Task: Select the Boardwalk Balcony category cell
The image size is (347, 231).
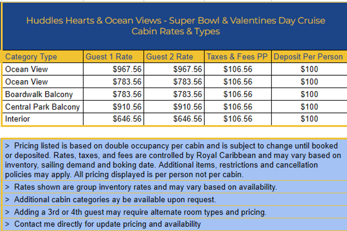Action: click(42, 95)
